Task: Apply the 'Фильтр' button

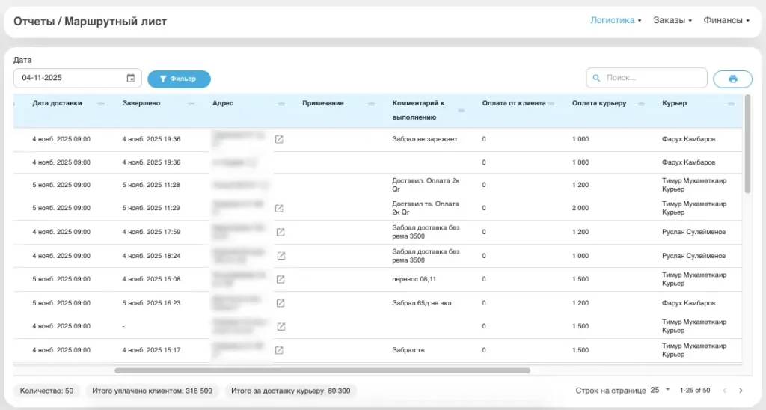Action: [179, 79]
